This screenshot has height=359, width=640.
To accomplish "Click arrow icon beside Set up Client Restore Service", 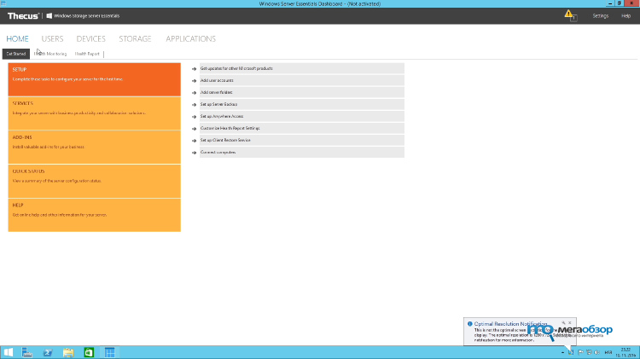I will pyautogui.click(x=195, y=141).
